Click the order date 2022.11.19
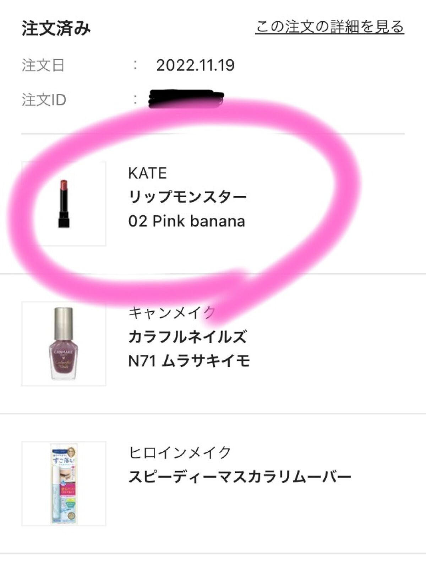 195,65
